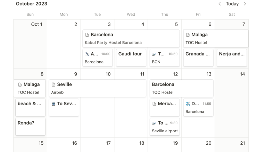Click the page icon on Barcelona Kabul Party Hostel entry
Viewport: 258px width, 152px height.
pyautogui.click(x=87, y=35)
